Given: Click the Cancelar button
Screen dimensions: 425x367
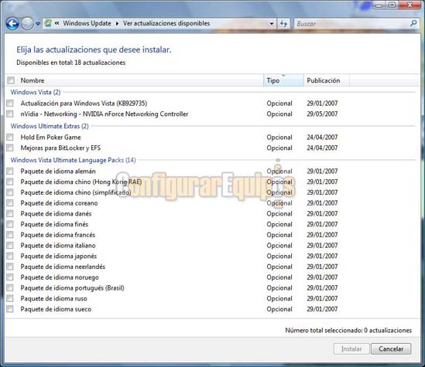Looking at the screenshot, I should click(x=391, y=349).
